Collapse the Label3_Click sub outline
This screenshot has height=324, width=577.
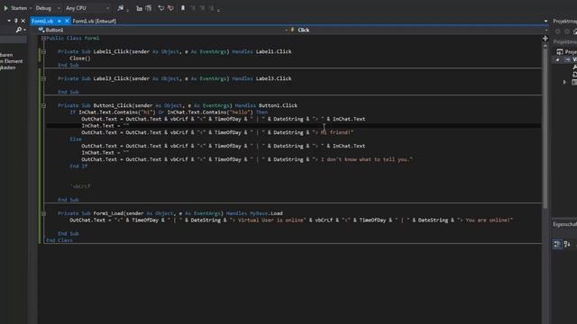43,78
